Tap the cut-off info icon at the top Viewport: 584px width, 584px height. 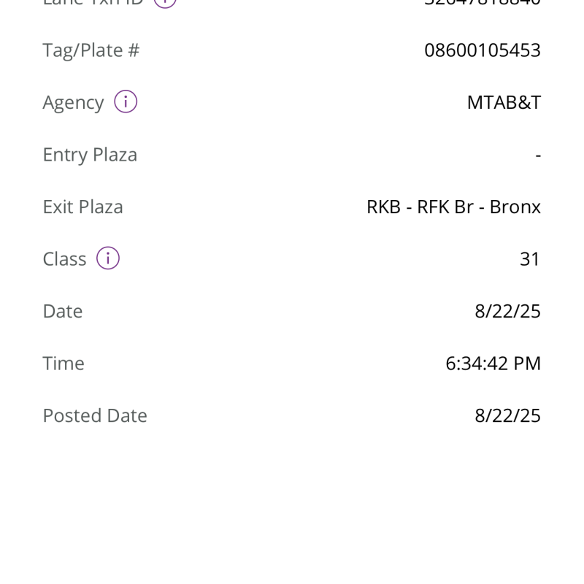(x=166, y=2)
